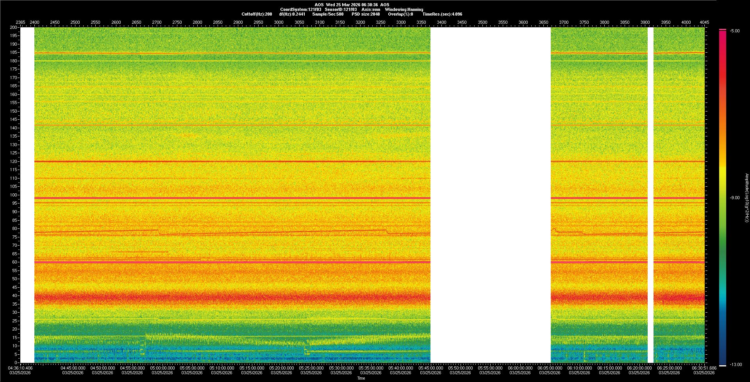Click the -9.00 label on the colorbar
This screenshot has width=750, height=382.
tap(735, 198)
